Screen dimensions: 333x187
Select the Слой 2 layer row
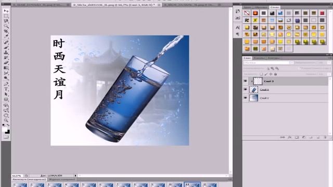(286, 98)
